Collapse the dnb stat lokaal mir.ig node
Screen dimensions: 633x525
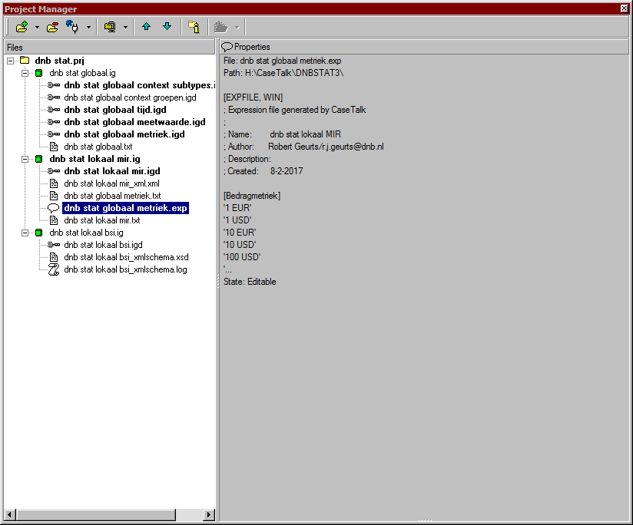point(25,159)
